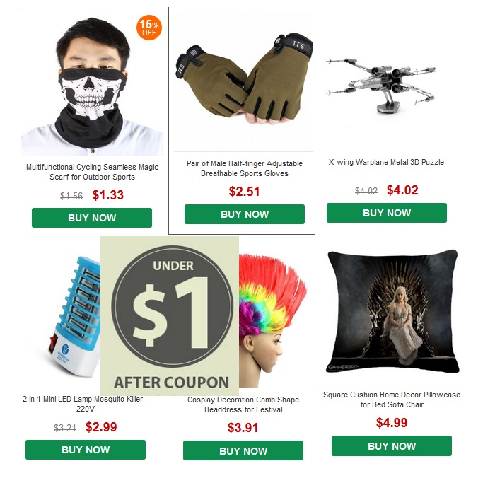Buy the Square Cushion Pillowcase
The height and width of the screenshot is (495, 495).
point(392,445)
